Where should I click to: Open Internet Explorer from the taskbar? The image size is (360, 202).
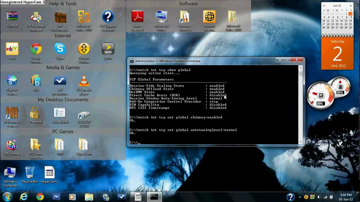coord(24,197)
